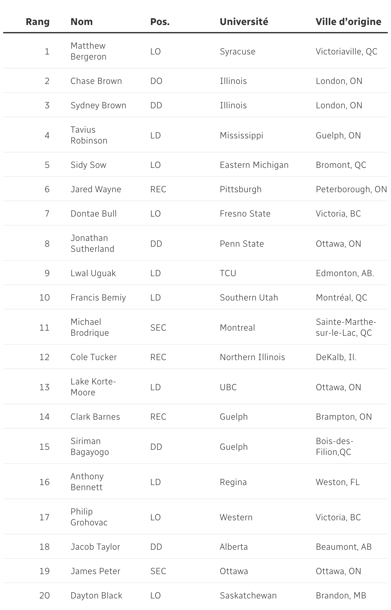Click the Sainte-Marthe-sur-le-Lac, QC cell

[x=346, y=327]
